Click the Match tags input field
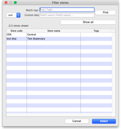The height and width of the screenshot is (129, 121). 67,10
